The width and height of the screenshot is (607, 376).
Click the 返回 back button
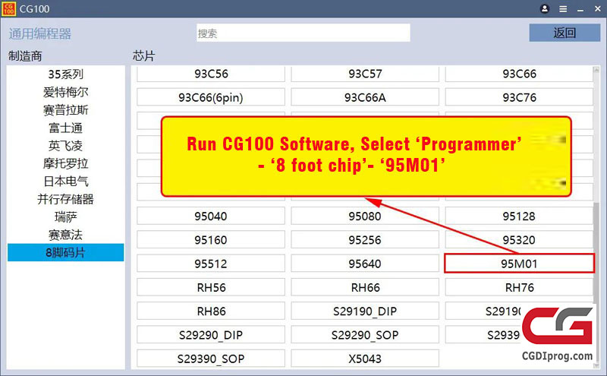(x=565, y=33)
